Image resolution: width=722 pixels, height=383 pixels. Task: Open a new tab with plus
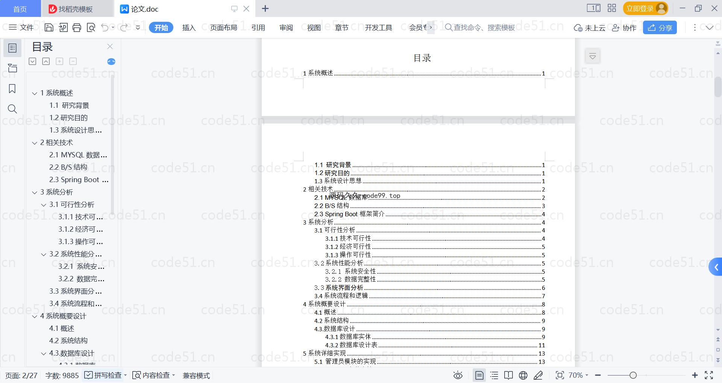265,8
